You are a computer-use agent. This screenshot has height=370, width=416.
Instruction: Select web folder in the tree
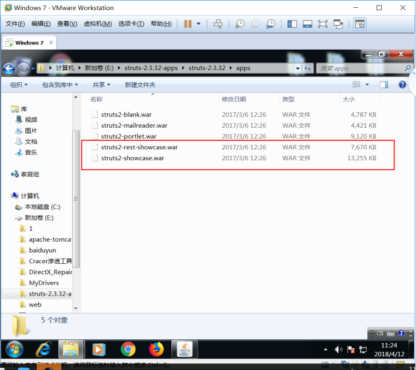(31, 305)
